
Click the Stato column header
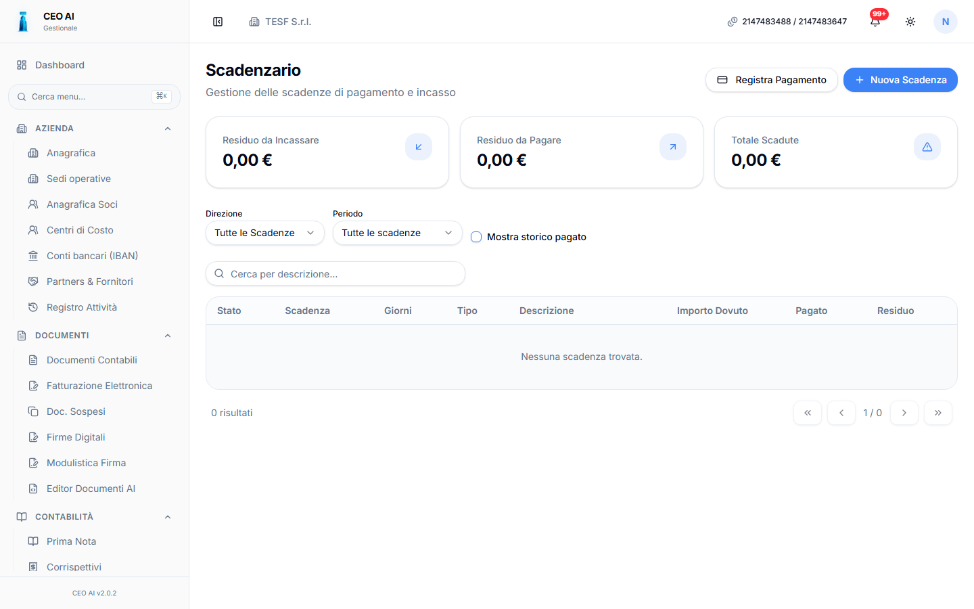point(229,311)
